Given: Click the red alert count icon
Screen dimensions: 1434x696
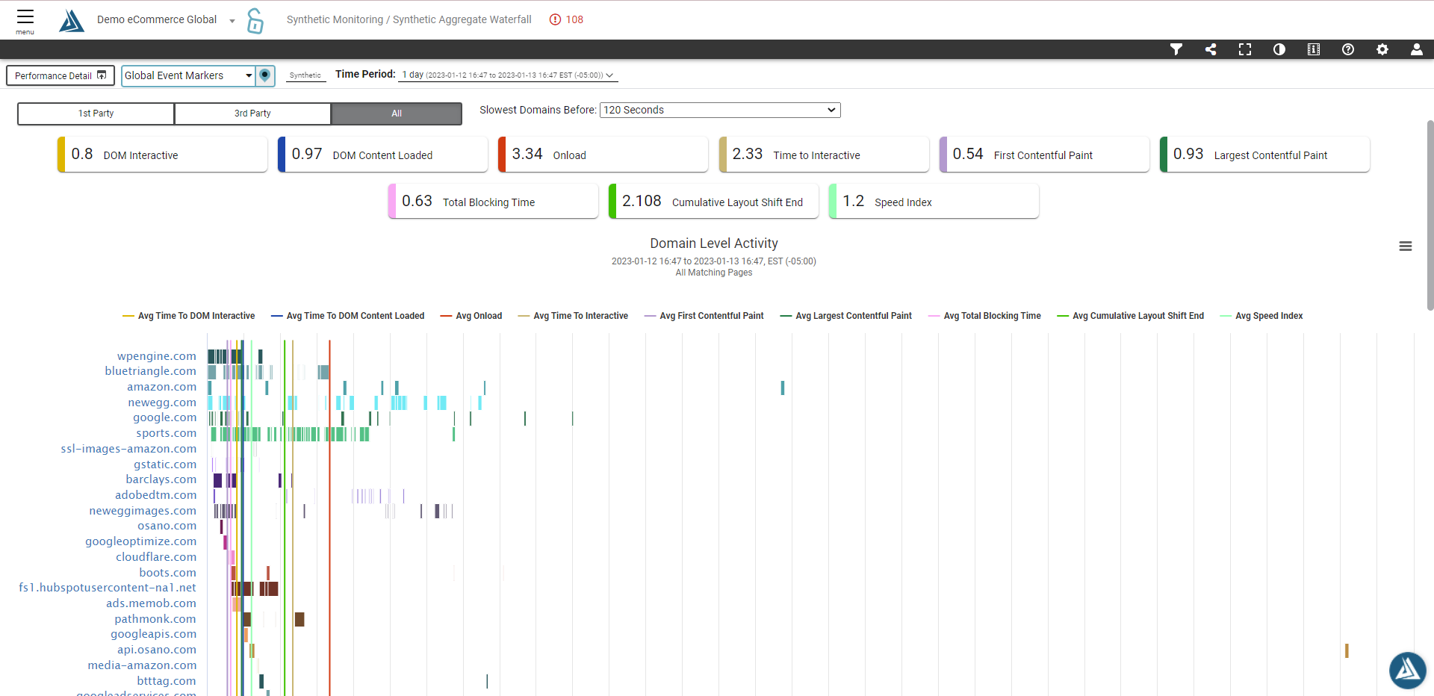Looking at the screenshot, I should (555, 19).
